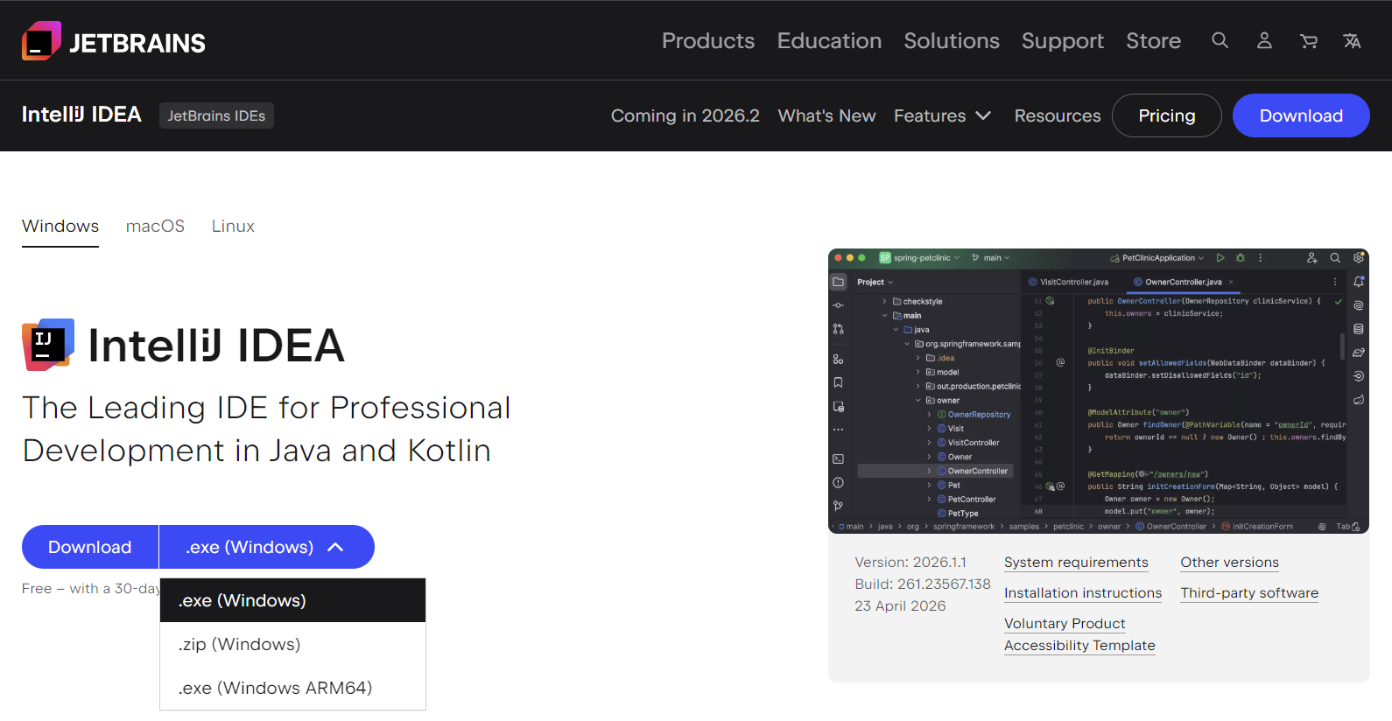
Task: Switch to the Linux tab
Action: click(233, 226)
